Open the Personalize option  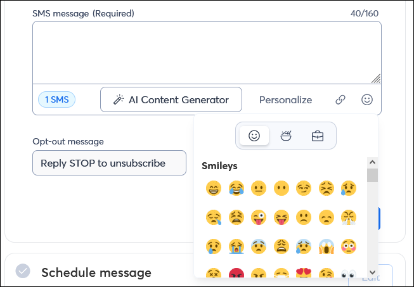tap(285, 100)
